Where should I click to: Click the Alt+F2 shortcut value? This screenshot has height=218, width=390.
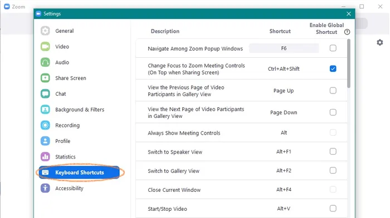pos(284,171)
